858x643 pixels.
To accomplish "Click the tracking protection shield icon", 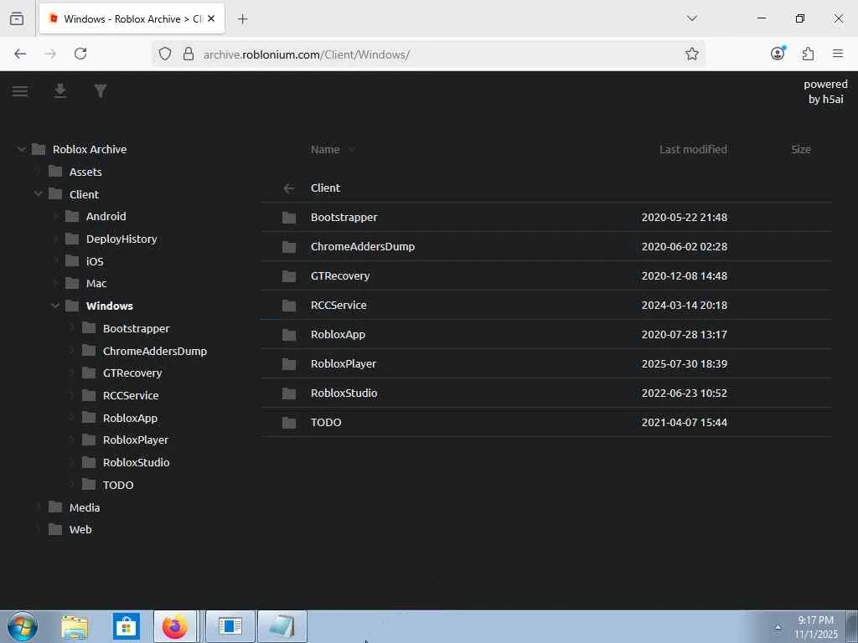I will click(x=165, y=54).
